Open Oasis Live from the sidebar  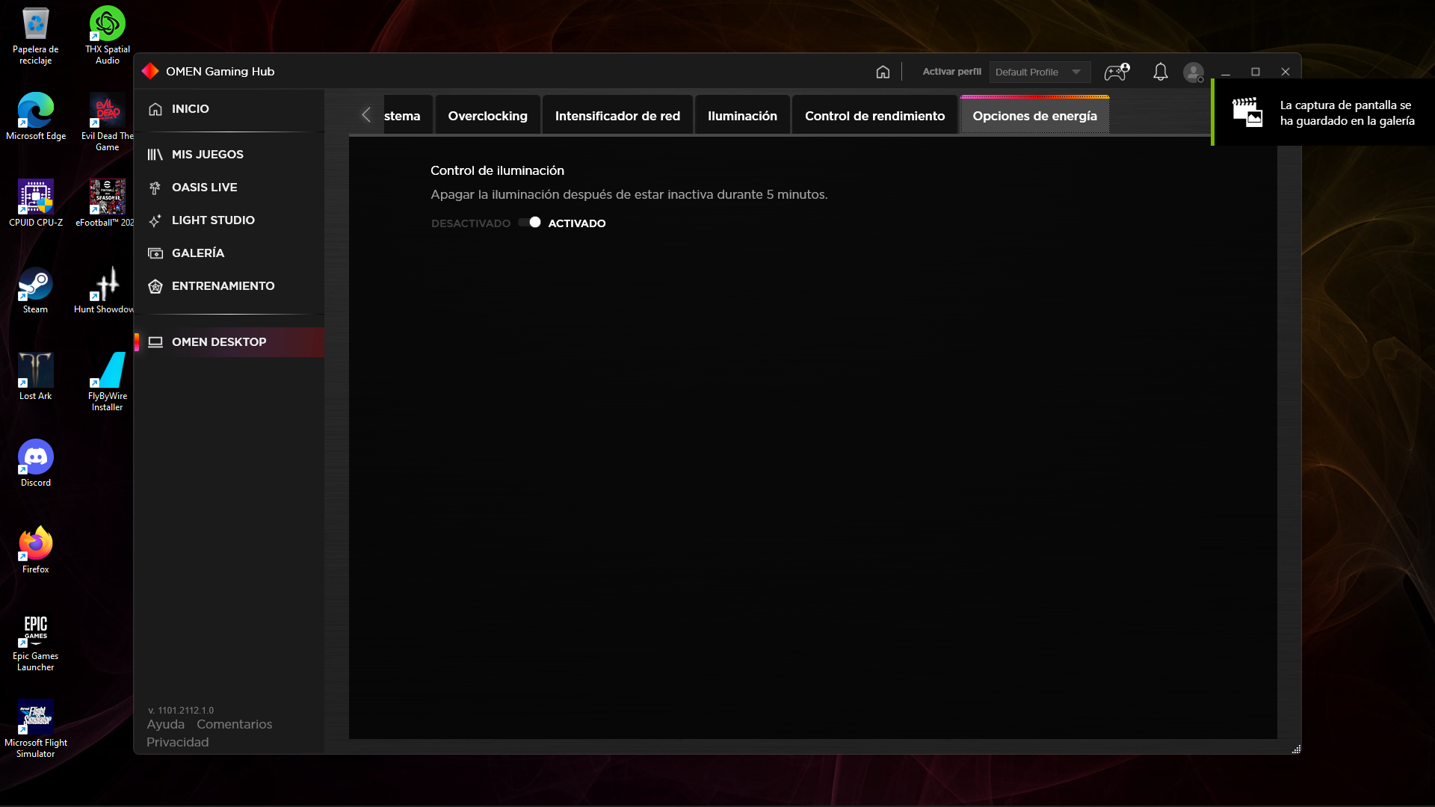(204, 187)
